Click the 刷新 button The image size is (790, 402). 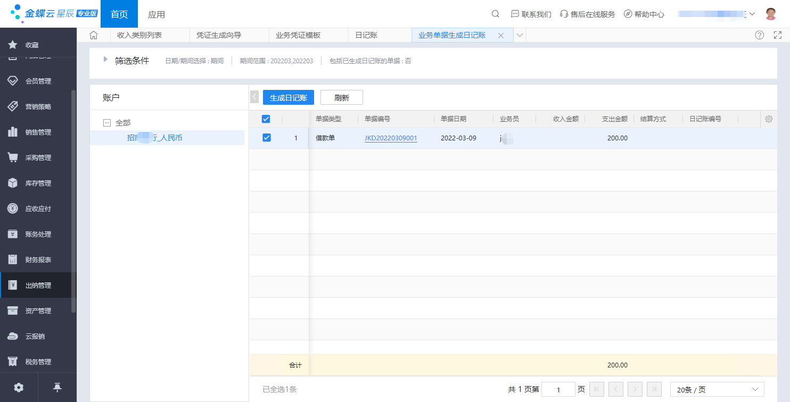point(342,98)
